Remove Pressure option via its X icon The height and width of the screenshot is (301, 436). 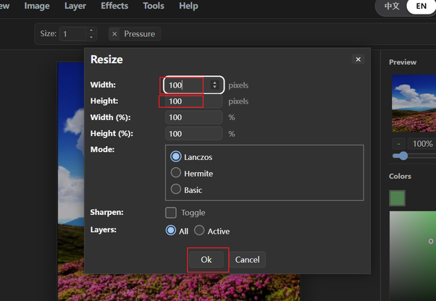click(x=114, y=34)
